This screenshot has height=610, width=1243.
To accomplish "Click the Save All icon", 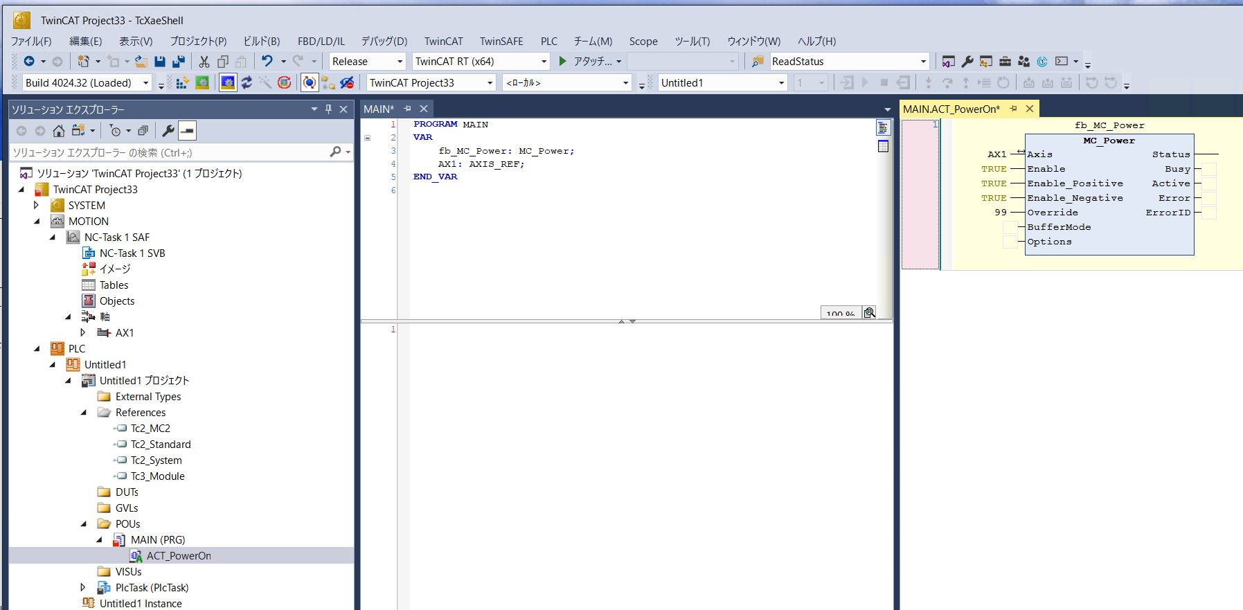I will tap(179, 62).
